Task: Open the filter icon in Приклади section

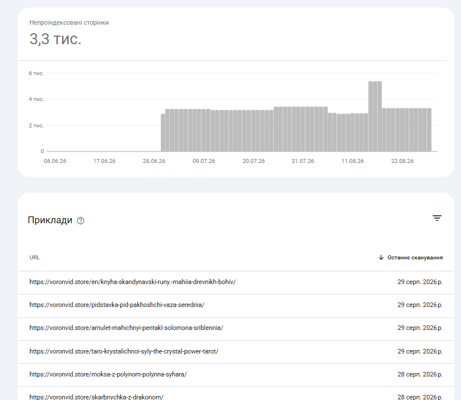Action: (x=437, y=218)
